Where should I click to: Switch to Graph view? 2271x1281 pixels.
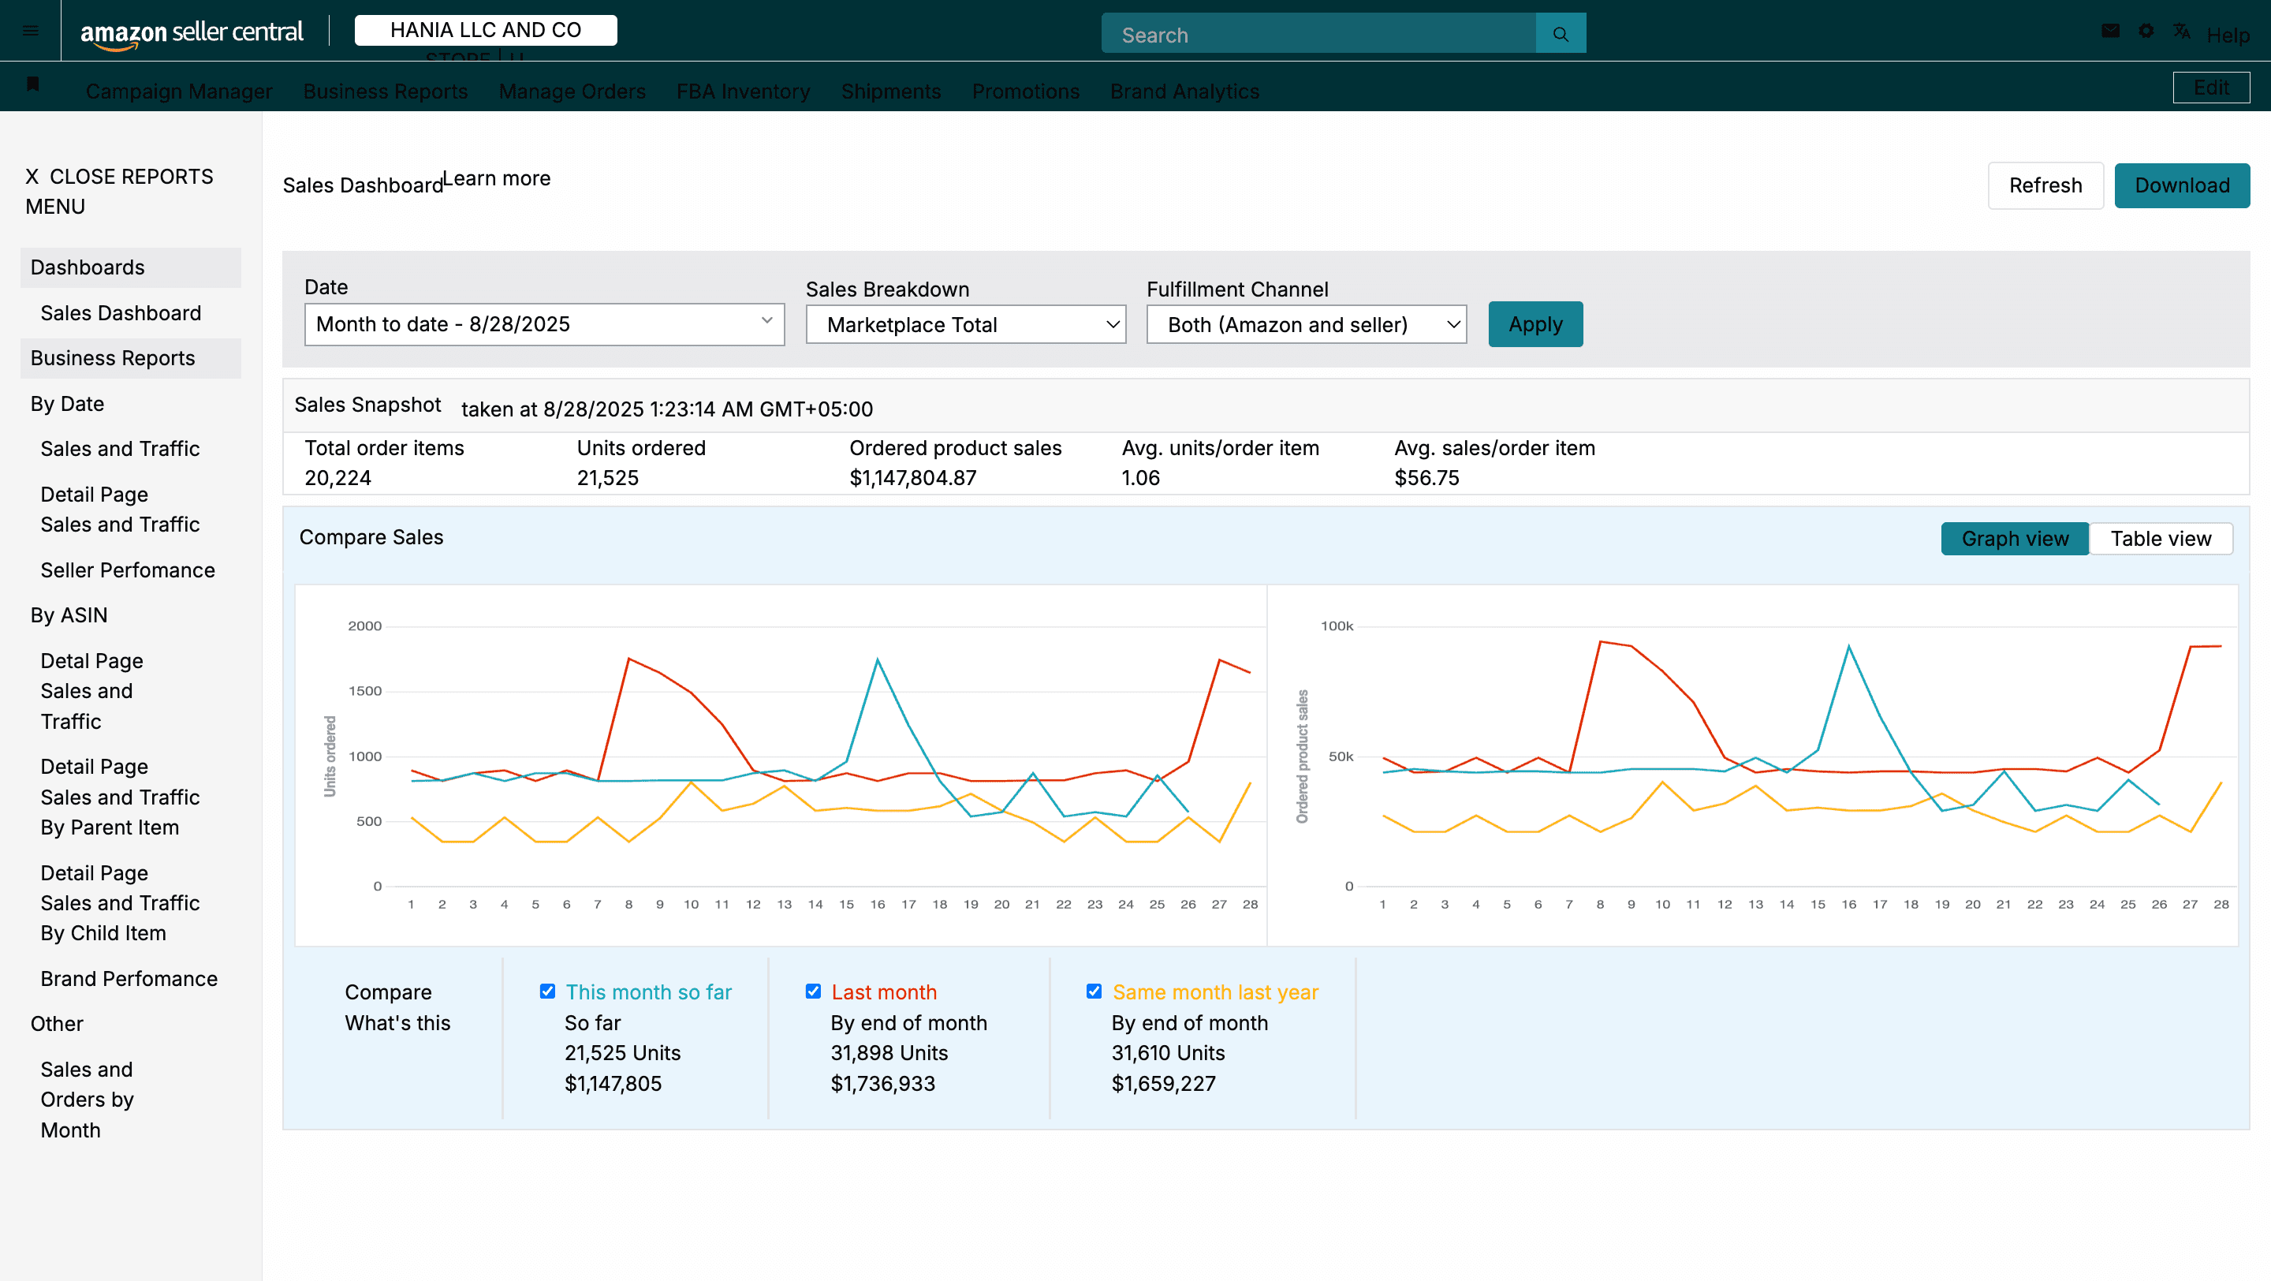click(x=2015, y=538)
